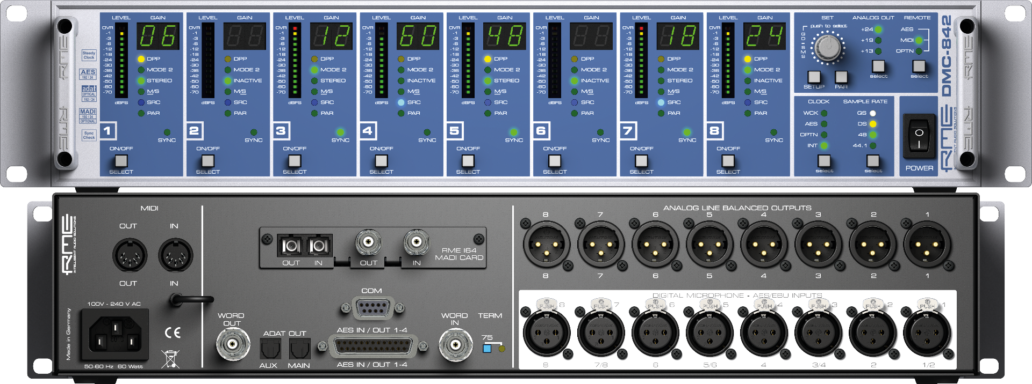Turn the push-to-select rotary encoder knob
Viewport: 1032px width, 384px height.
point(828,48)
